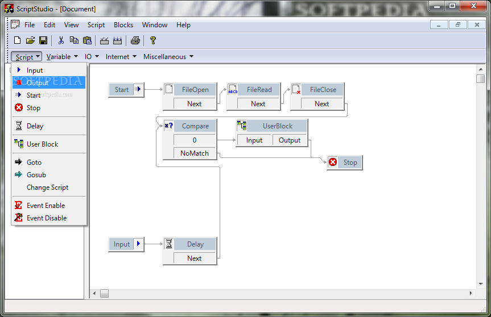Click the Event Enable icon
The width and height of the screenshot is (491, 317).
pyautogui.click(x=18, y=205)
